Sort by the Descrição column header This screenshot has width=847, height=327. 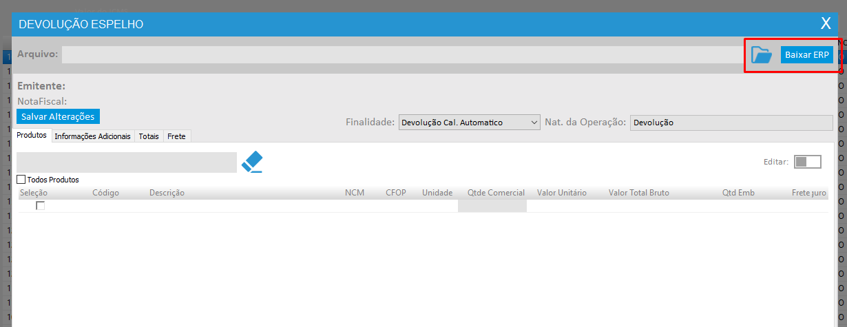pyautogui.click(x=167, y=193)
